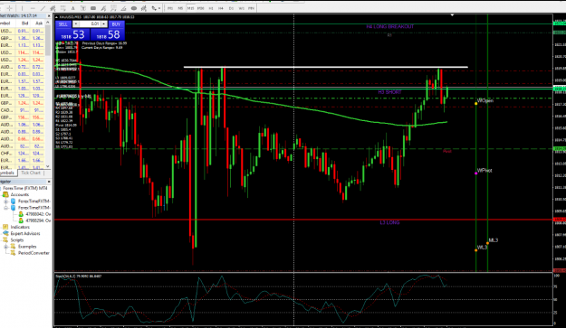Click the BUY button on one-click panel
The height and width of the screenshot is (328, 566).
pyautogui.click(x=116, y=24)
